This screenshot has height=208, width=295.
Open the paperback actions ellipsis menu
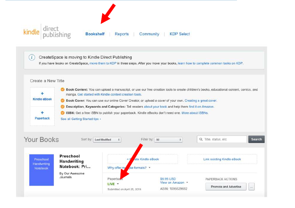click(252, 187)
